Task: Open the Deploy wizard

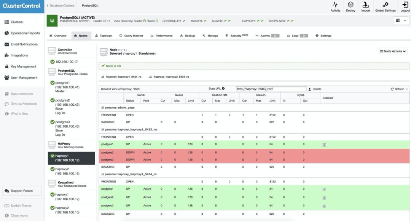Action: point(350,7)
